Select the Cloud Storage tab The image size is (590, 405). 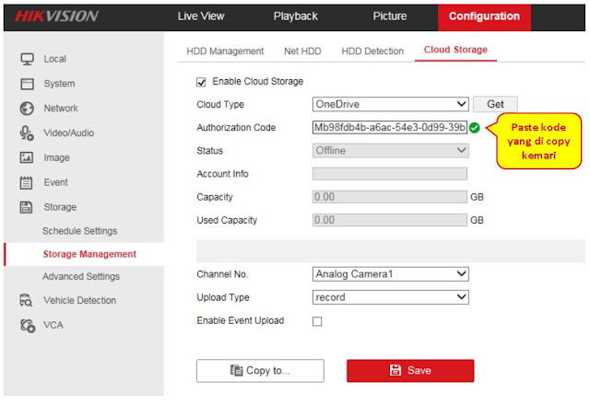[455, 50]
